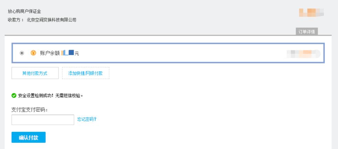Click the 收款方 label
The width and height of the screenshot is (338, 149).
point(15,20)
